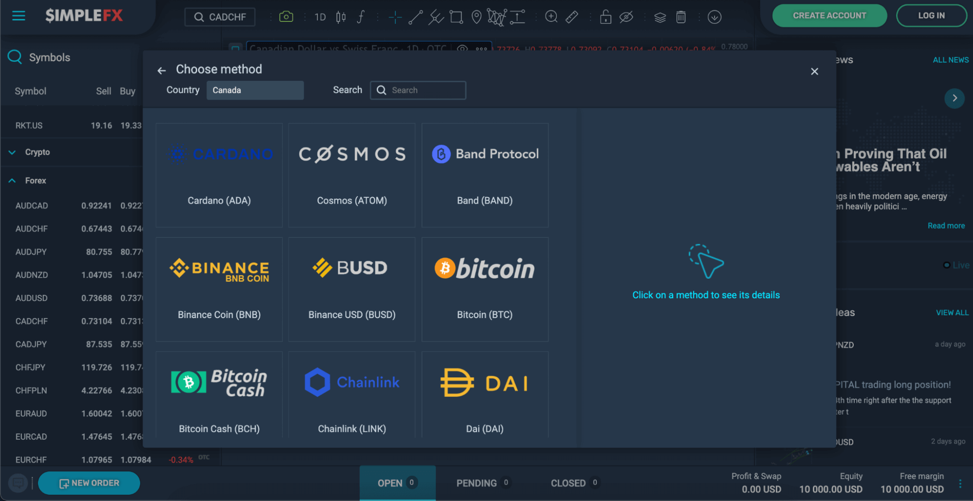Screen dimensions: 973x501
Task: Toggle the lock drawings icon
Action: click(606, 17)
